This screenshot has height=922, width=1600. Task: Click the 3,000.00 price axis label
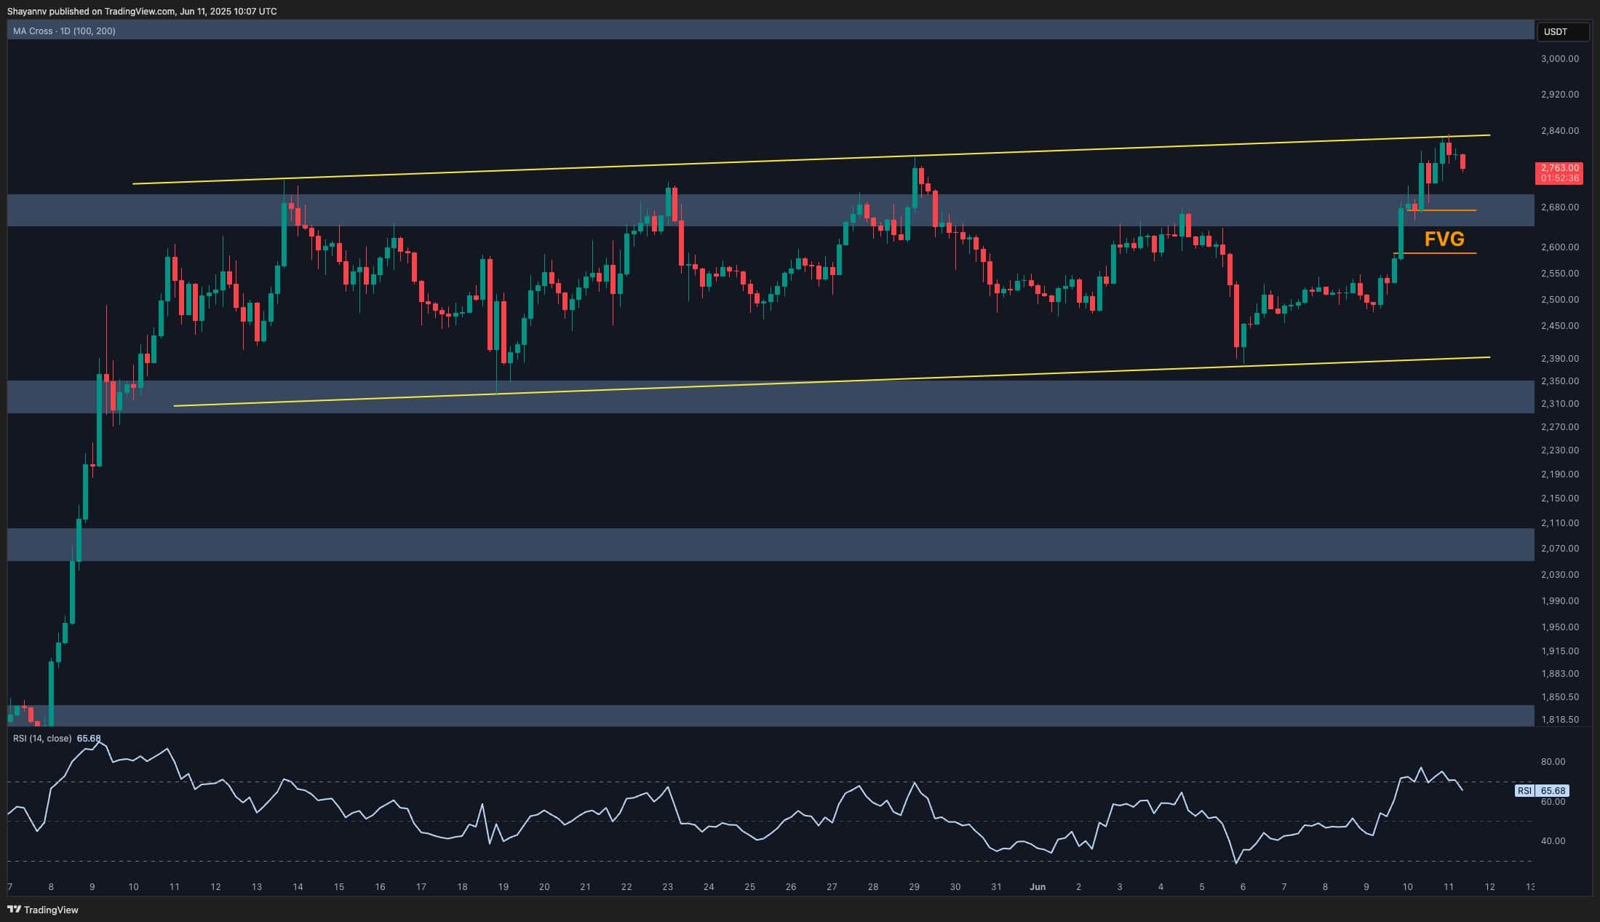[x=1559, y=58]
